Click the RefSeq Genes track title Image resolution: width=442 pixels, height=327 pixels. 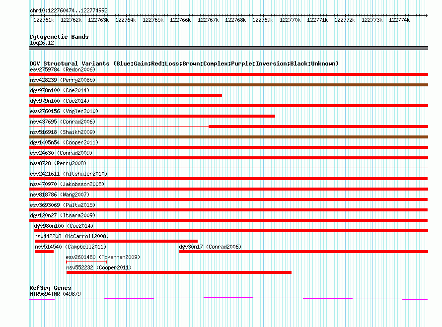click(x=50, y=288)
